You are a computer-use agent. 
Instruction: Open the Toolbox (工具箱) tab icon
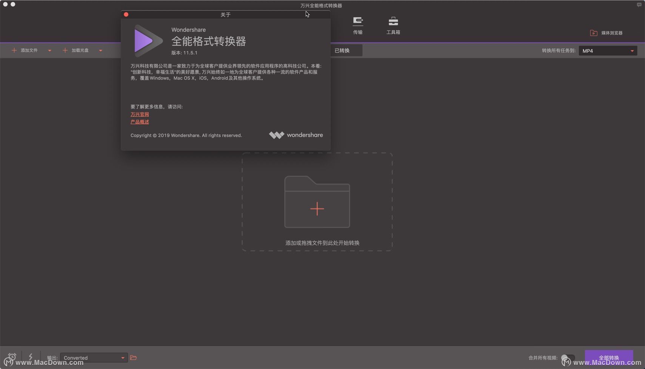pos(393,21)
